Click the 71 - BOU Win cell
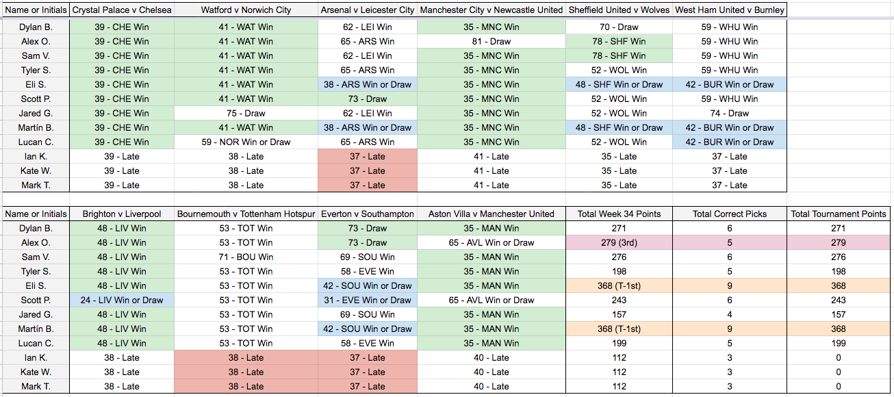 click(246, 257)
